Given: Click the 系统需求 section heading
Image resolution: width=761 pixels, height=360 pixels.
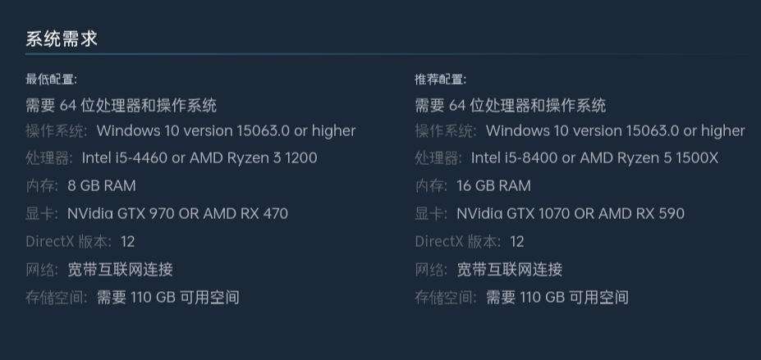Looking at the screenshot, I should pyautogui.click(x=62, y=39).
